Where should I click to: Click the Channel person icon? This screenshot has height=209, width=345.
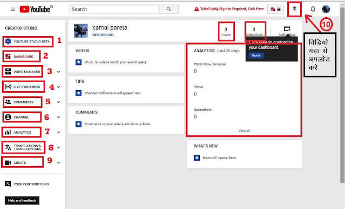[8, 117]
